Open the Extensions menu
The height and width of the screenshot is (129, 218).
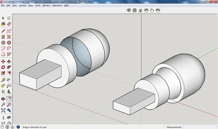click(x=57, y=5)
